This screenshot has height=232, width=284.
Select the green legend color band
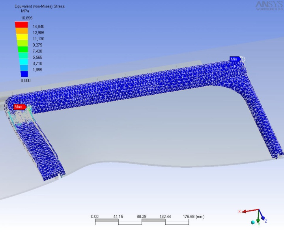pyautogui.click(x=21, y=49)
